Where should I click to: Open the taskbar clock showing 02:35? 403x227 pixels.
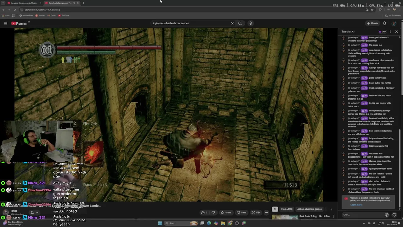point(392,223)
